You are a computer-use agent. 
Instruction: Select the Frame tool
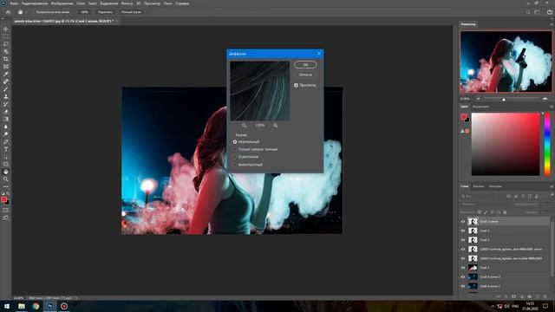pos(6,67)
